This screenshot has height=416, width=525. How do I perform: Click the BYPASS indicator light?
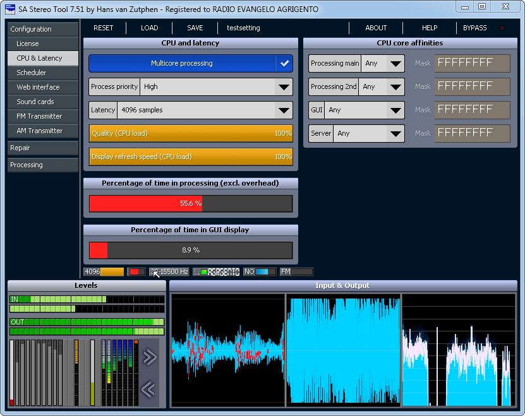502,28
